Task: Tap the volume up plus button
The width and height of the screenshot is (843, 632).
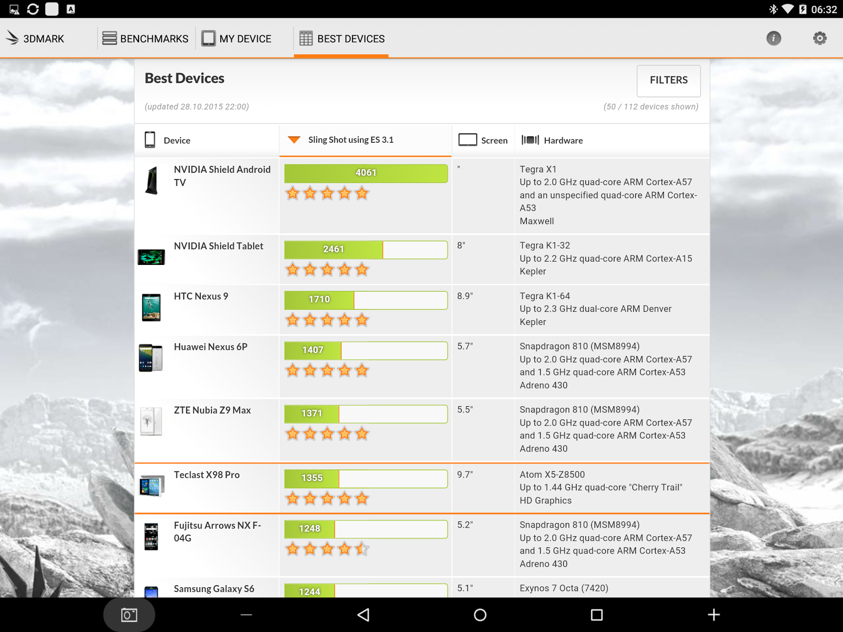Action: pos(714,615)
